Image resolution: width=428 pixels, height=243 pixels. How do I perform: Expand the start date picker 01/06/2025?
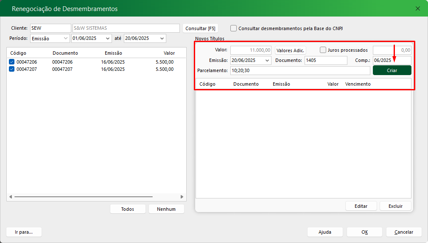click(x=108, y=39)
